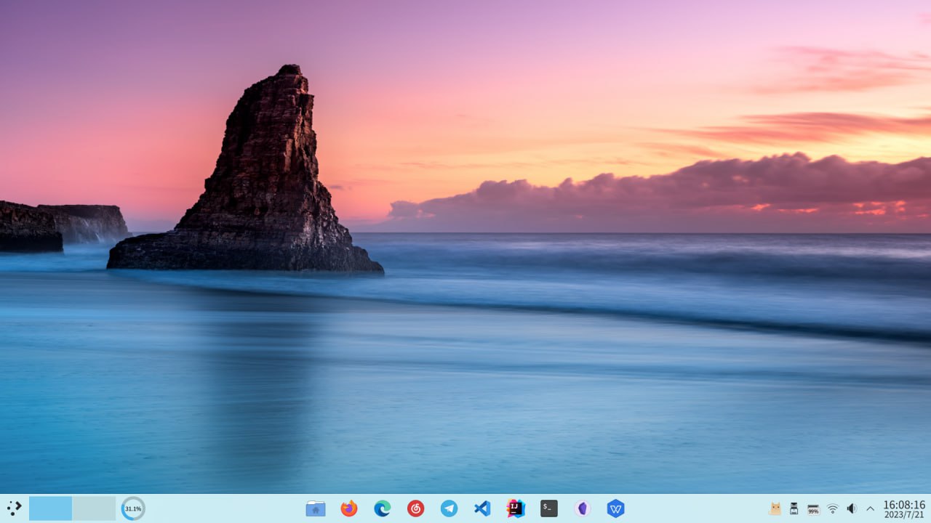931x523 pixels.
Task: Launch Visual Studio Code
Action: [482, 508]
